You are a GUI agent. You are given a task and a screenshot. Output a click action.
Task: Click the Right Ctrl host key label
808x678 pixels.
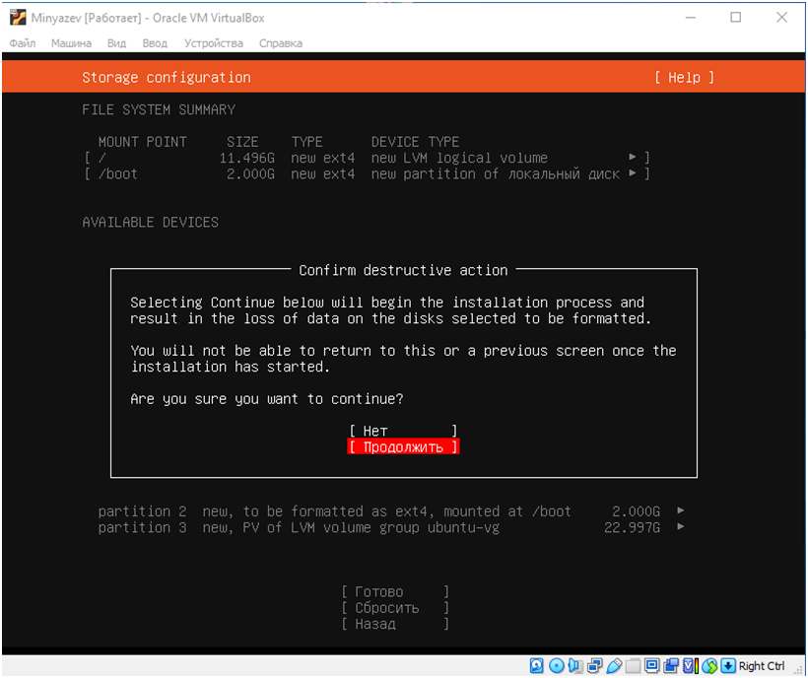pos(762,665)
